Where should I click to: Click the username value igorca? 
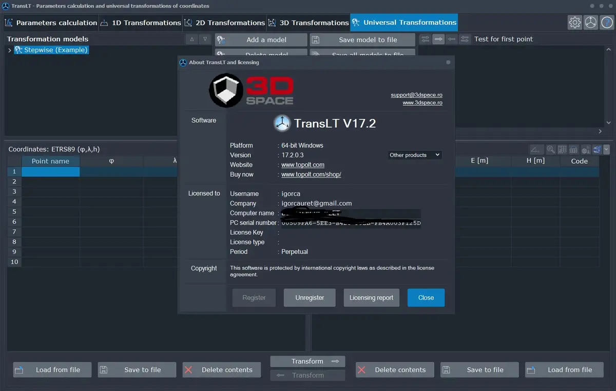(291, 194)
